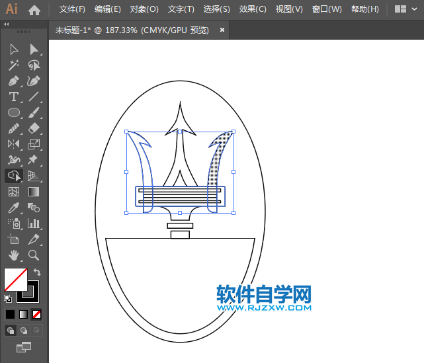Choose the Gradient tool
The width and height of the screenshot is (424, 363).
coord(34,192)
